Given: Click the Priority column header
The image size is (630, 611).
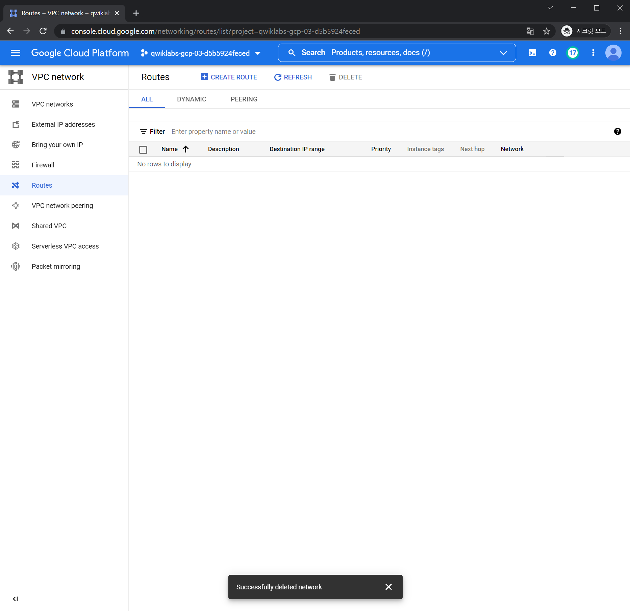Looking at the screenshot, I should [381, 149].
